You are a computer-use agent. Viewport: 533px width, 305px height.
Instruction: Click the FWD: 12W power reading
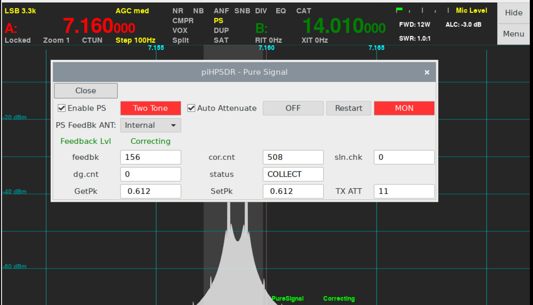[x=415, y=25]
